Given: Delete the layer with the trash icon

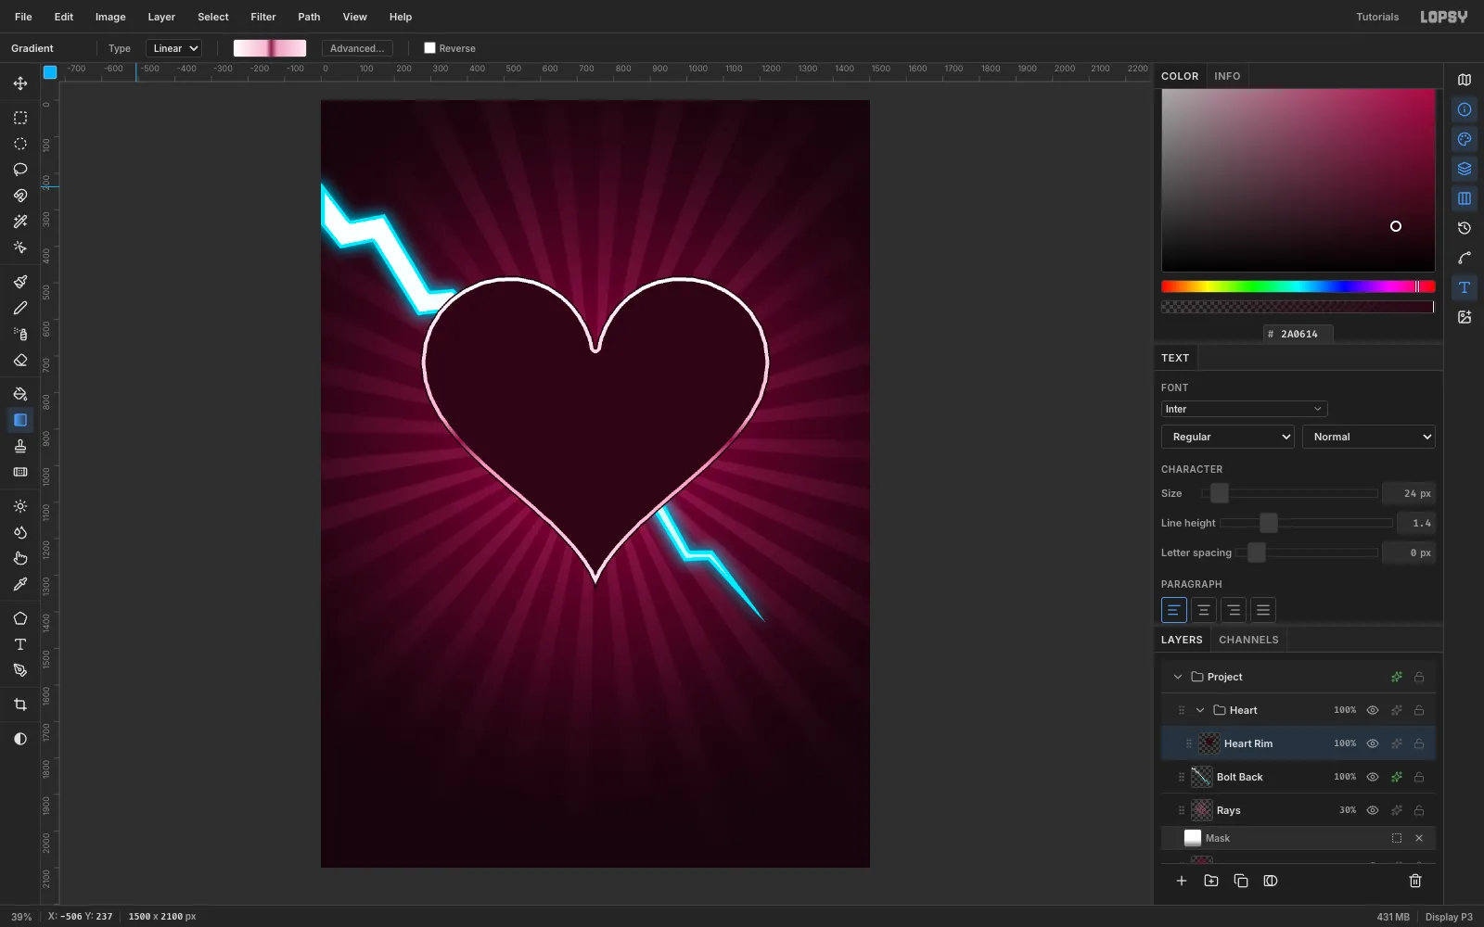Looking at the screenshot, I should tap(1415, 881).
